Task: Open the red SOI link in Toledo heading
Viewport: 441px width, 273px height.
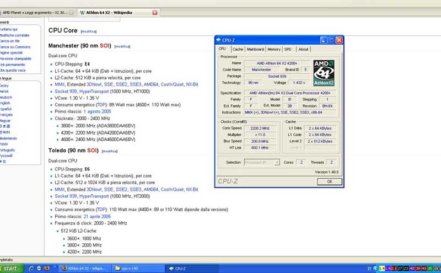Action: tap(92, 151)
